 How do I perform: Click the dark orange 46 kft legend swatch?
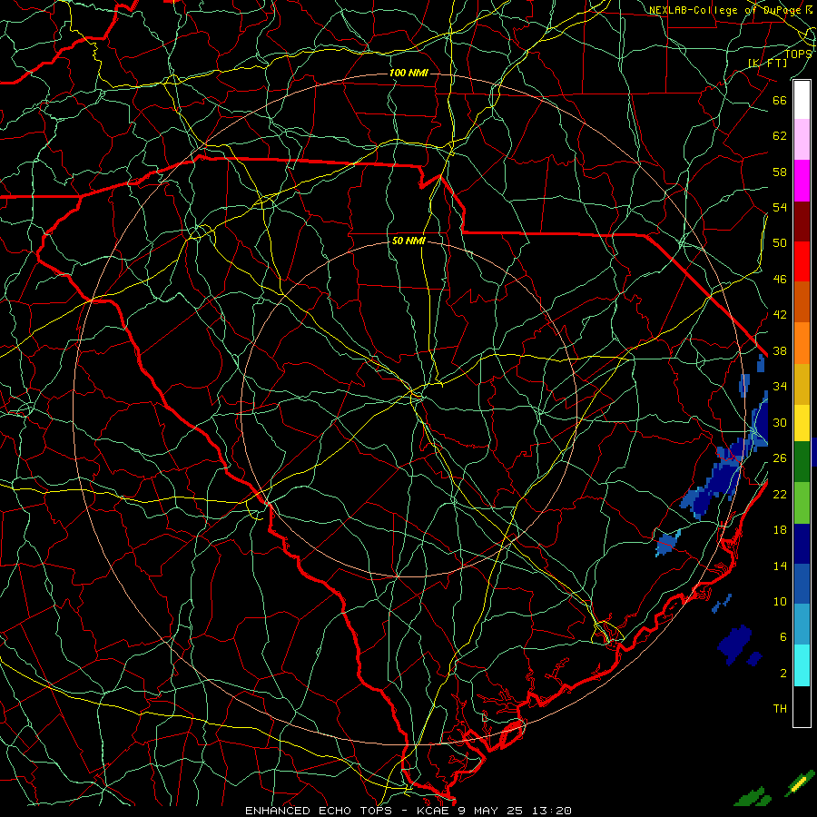(x=802, y=301)
